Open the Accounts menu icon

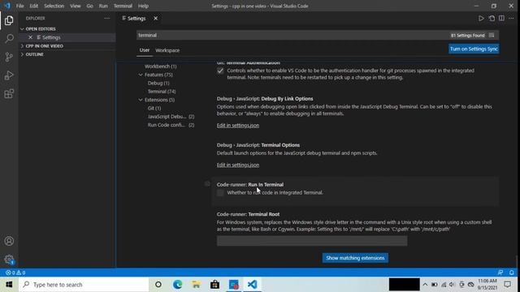pyautogui.click(x=9, y=241)
